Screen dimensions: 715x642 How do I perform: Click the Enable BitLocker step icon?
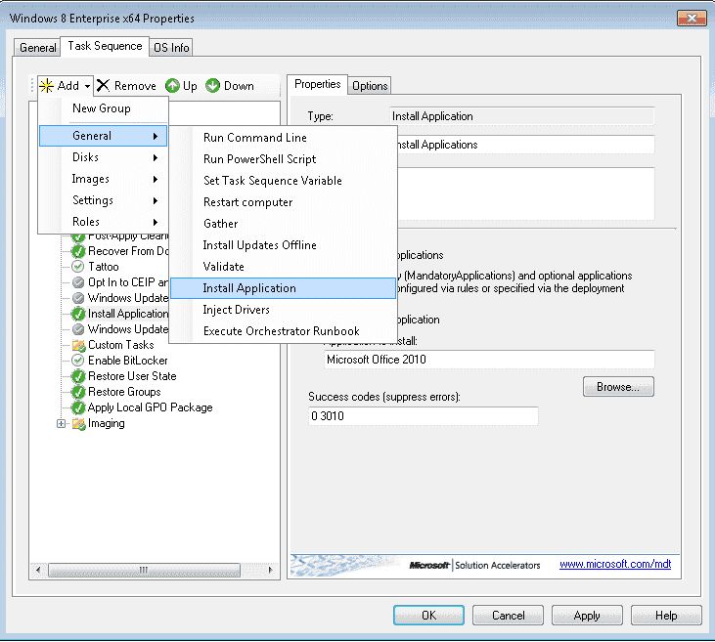click(x=78, y=361)
